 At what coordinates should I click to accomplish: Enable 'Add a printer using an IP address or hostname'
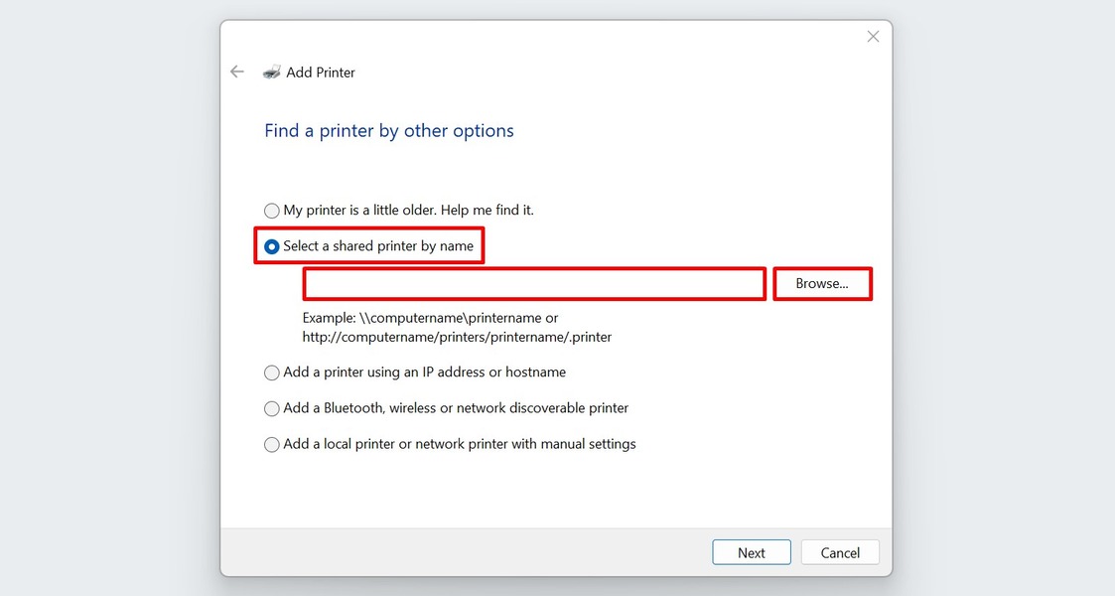click(271, 372)
